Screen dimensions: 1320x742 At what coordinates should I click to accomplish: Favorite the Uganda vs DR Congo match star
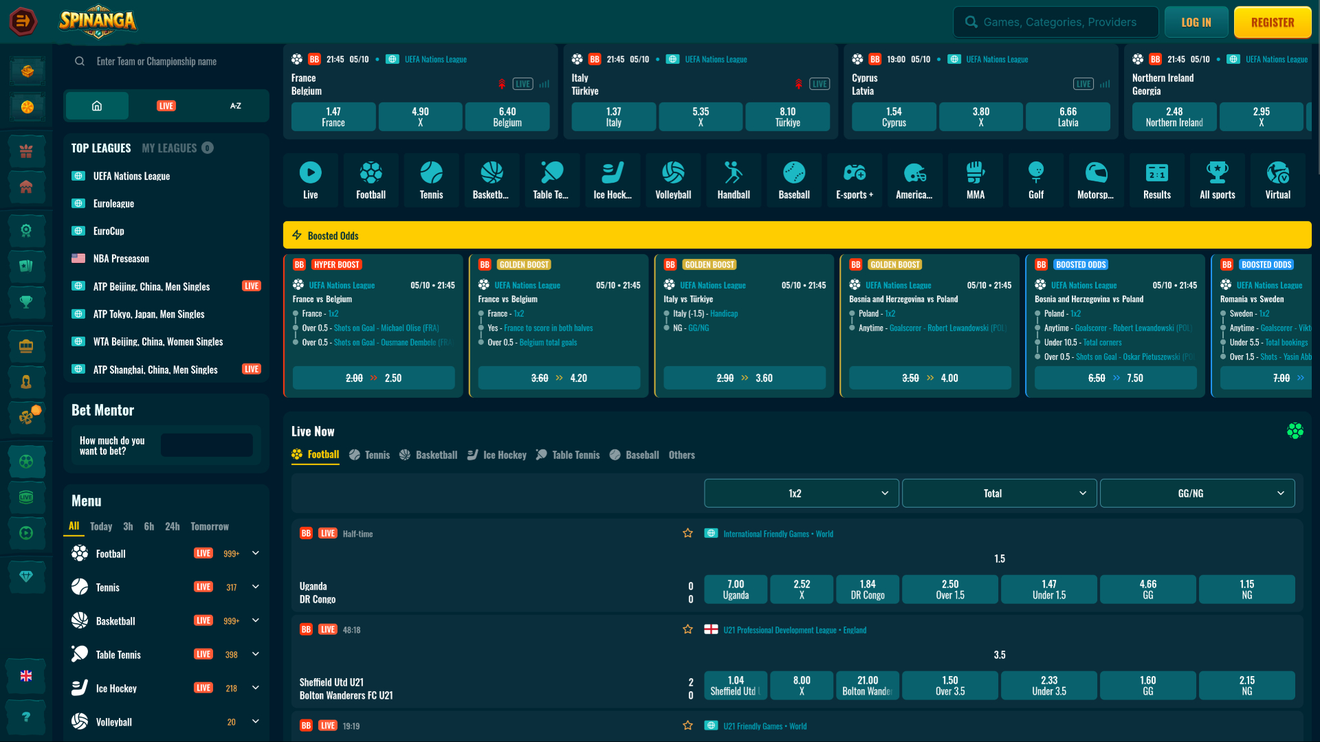click(x=687, y=533)
